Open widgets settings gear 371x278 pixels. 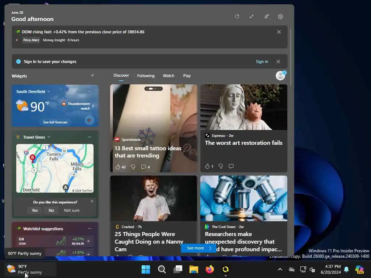pyautogui.click(x=280, y=17)
